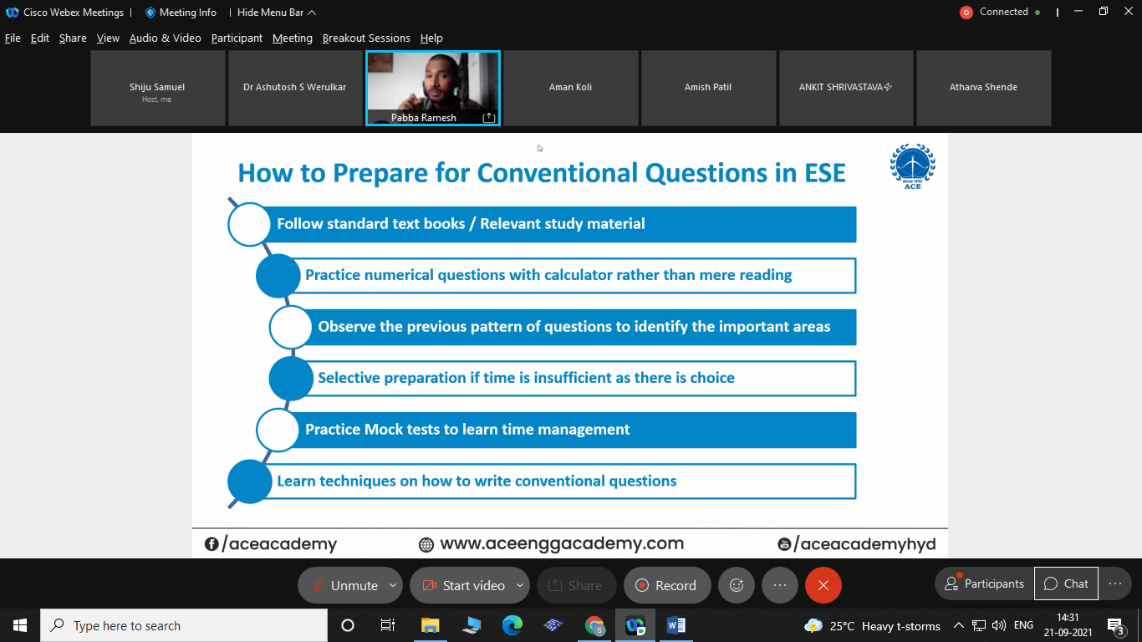
Task: Click 'Learn techniques on how to write' bar
Action: pos(552,481)
